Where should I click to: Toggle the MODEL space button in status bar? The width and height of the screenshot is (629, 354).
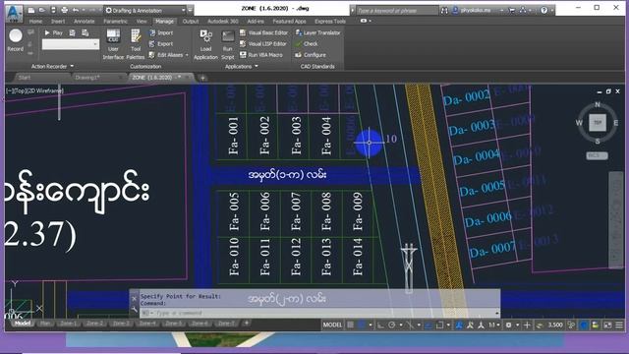[332, 324]
